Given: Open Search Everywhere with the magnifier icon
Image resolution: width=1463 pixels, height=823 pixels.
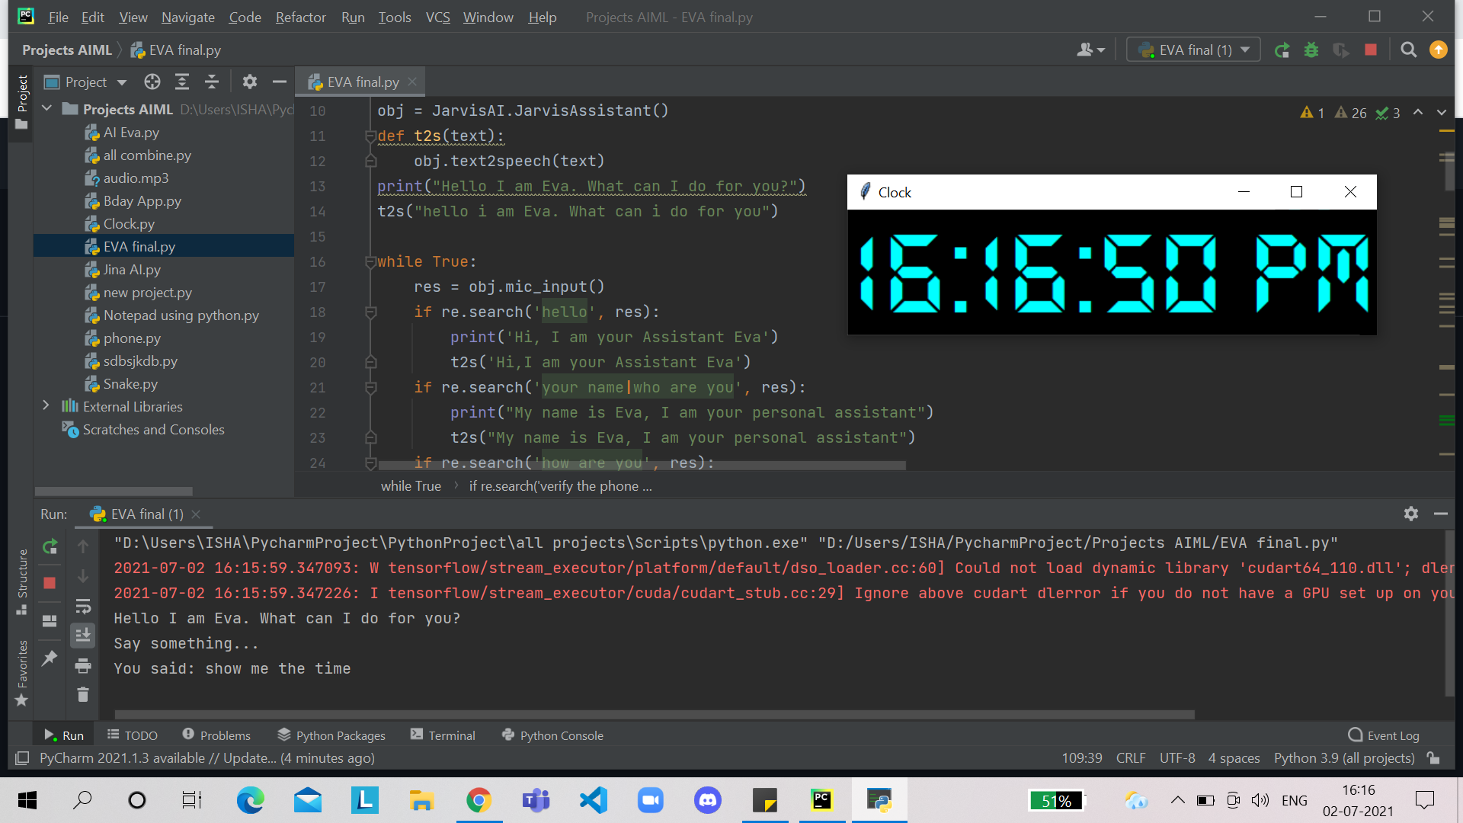Looking at the screenshot, I should (x=1408, y=50).
